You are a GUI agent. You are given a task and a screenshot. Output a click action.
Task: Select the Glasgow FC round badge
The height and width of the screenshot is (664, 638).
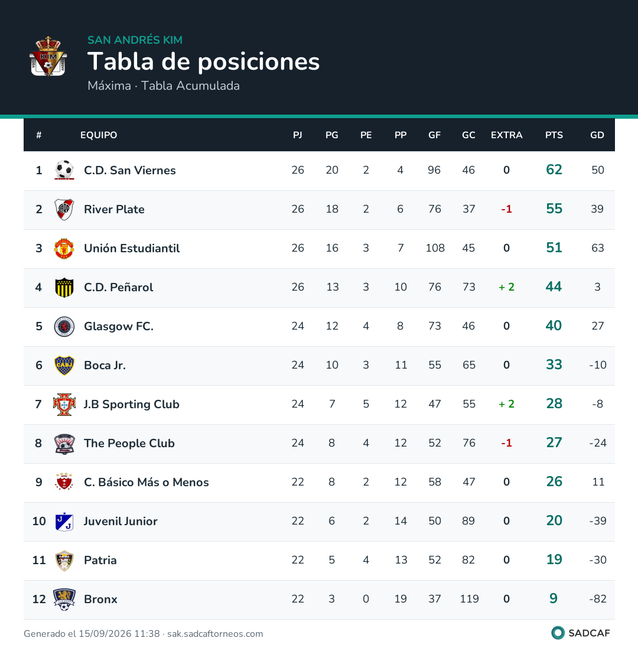click(x=64, y=327)
